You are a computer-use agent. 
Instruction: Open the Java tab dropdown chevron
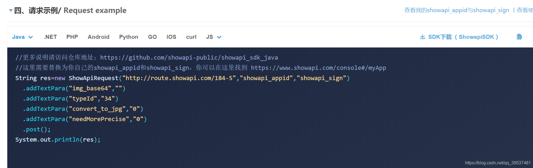31,37
